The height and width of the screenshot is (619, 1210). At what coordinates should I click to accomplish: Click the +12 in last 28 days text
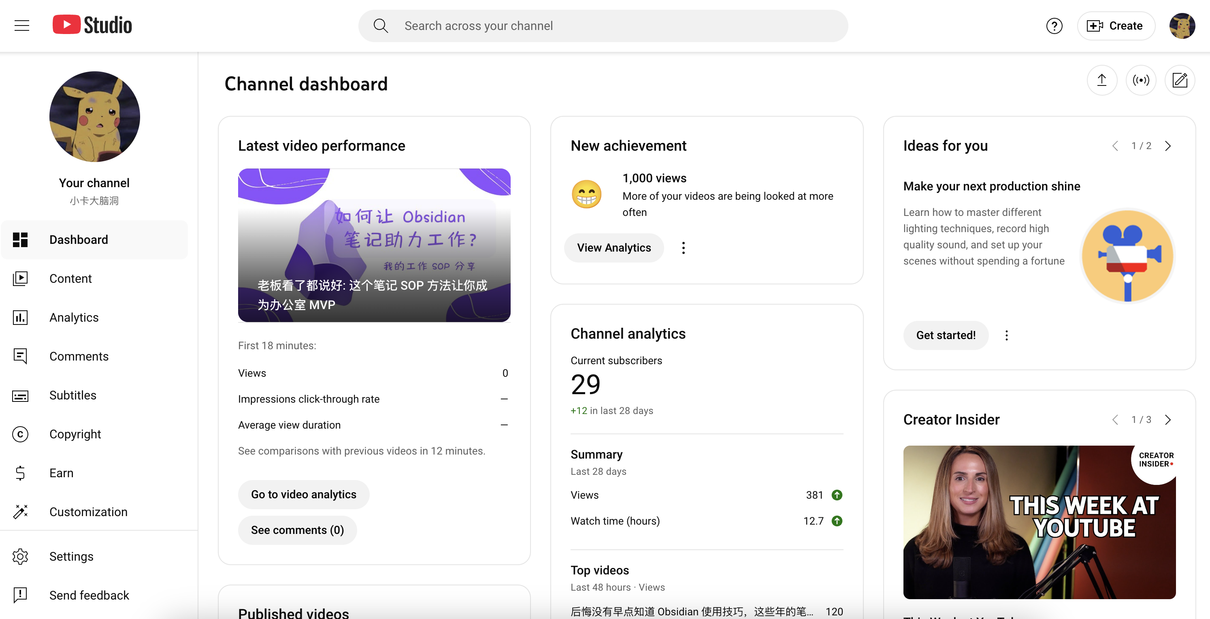point(611,411)
